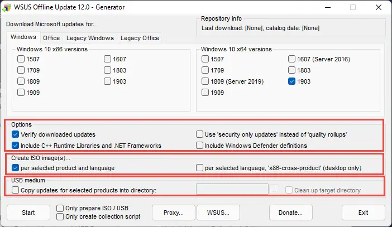Uncheck x64 version 1903 checkbox

[291, 81]
